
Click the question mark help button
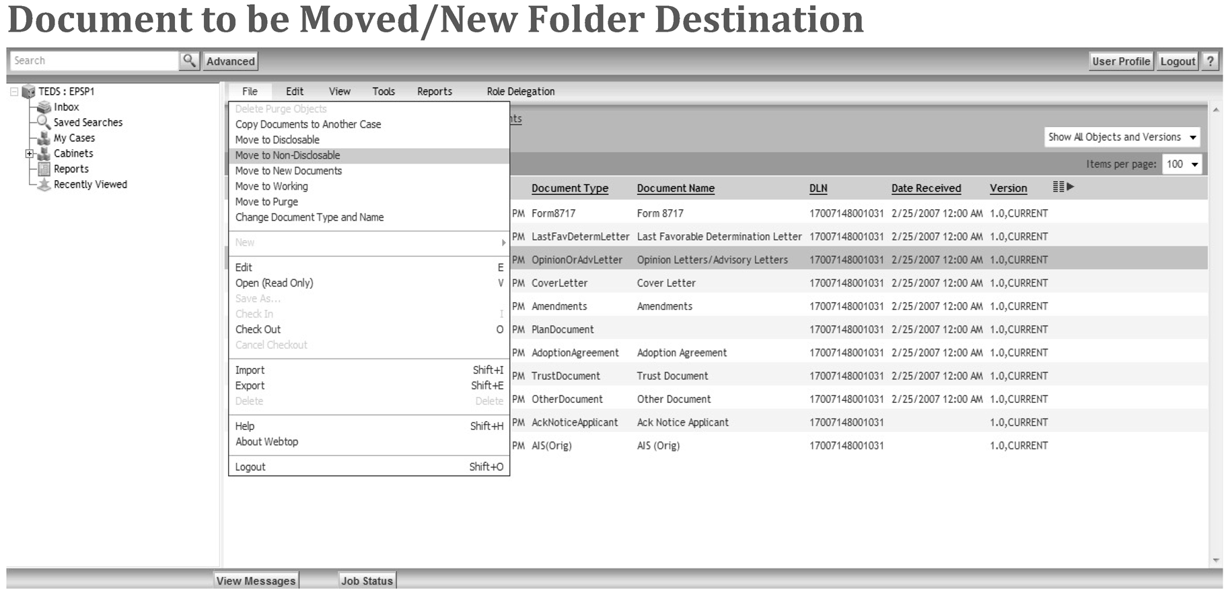pos(1211,61)
